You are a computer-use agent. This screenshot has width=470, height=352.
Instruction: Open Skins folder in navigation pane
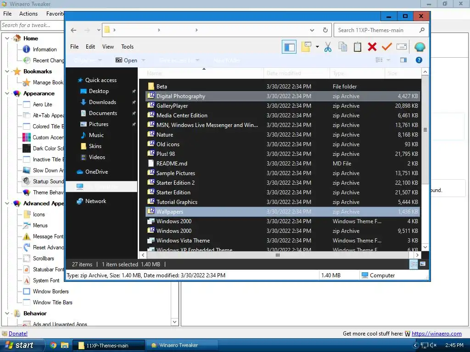click(95, 146)
